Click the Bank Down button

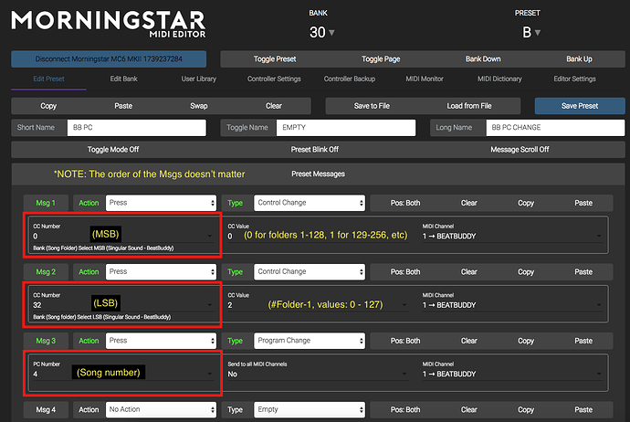(x=483, y=59)
